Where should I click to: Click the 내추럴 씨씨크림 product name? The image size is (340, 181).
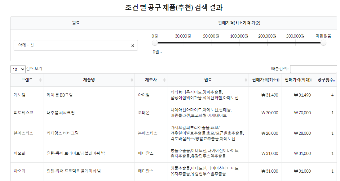(x=61, y=113)
